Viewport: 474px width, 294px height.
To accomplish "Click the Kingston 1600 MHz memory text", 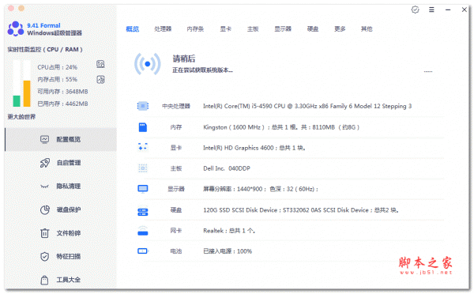I will click(x=281, y=127).
